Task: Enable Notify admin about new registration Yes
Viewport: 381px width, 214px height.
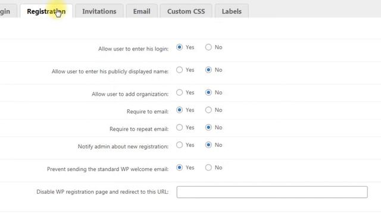Action: (179, 145)
